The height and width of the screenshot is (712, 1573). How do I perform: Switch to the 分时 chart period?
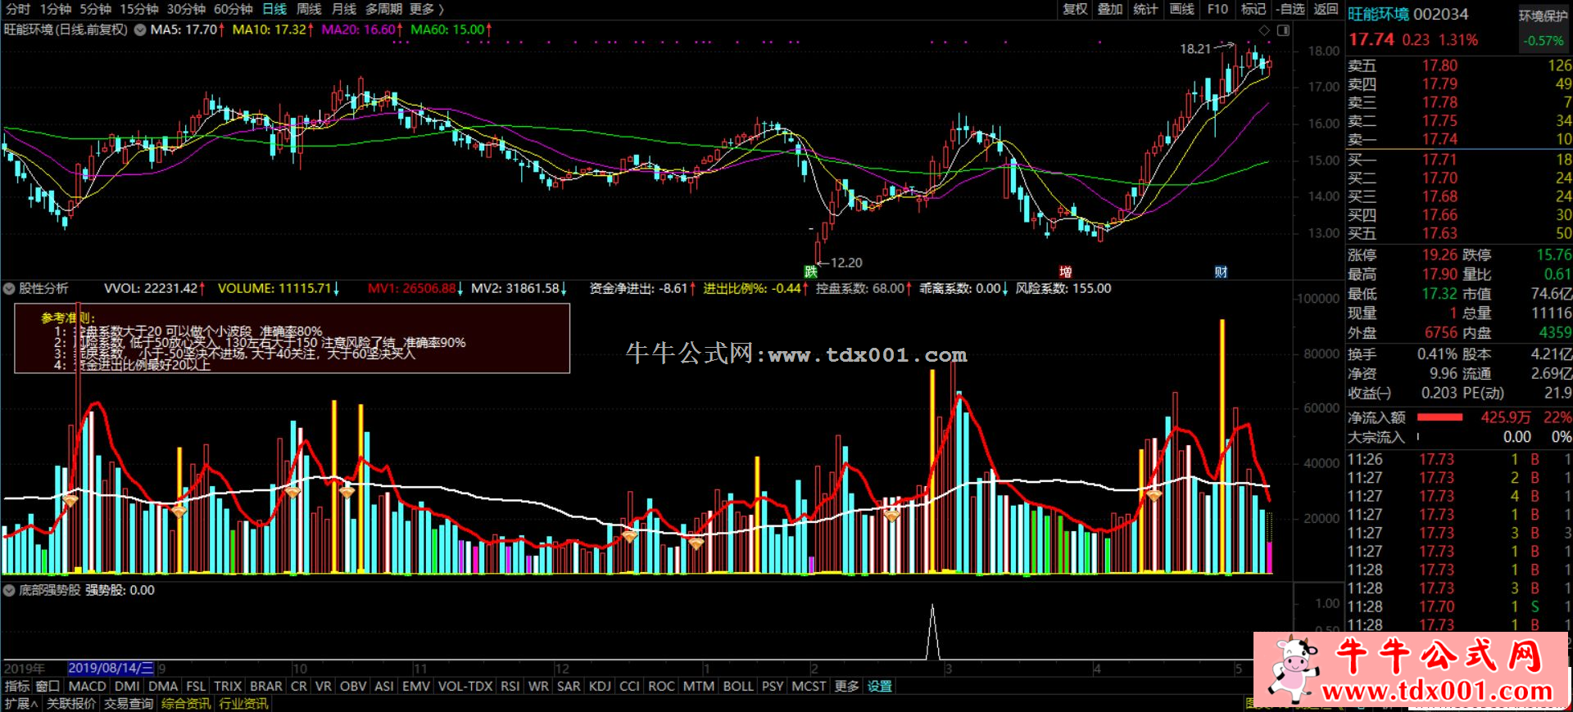click(18, 9)
